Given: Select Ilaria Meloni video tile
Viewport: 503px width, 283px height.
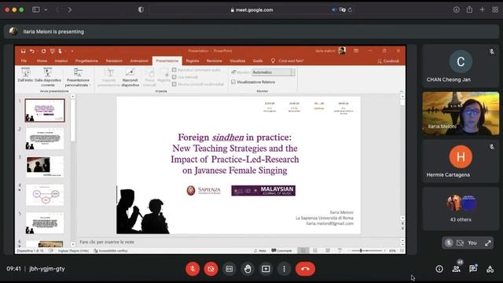Looking at the screenshot, I should pyautogui.click(x=461, y=113).
